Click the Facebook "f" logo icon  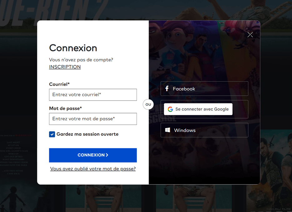pos(167,89)
